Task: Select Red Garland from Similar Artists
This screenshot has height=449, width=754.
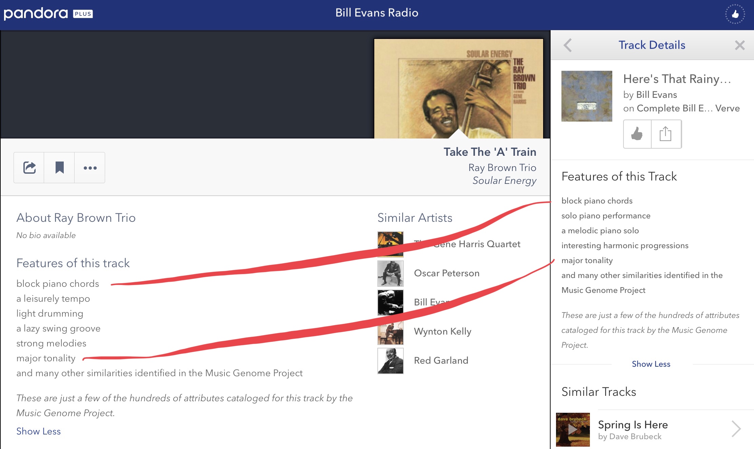Action: pos(441,360)
